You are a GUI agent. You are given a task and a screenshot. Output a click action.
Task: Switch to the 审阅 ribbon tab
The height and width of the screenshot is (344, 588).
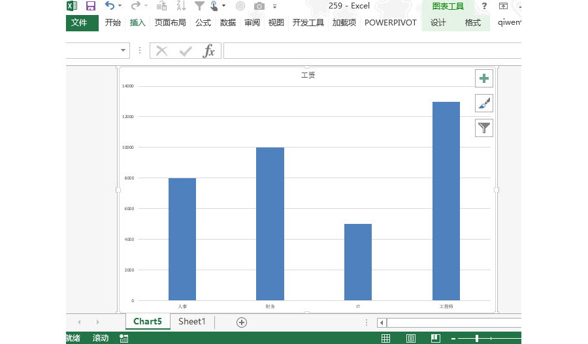click(x=252, y=22)
